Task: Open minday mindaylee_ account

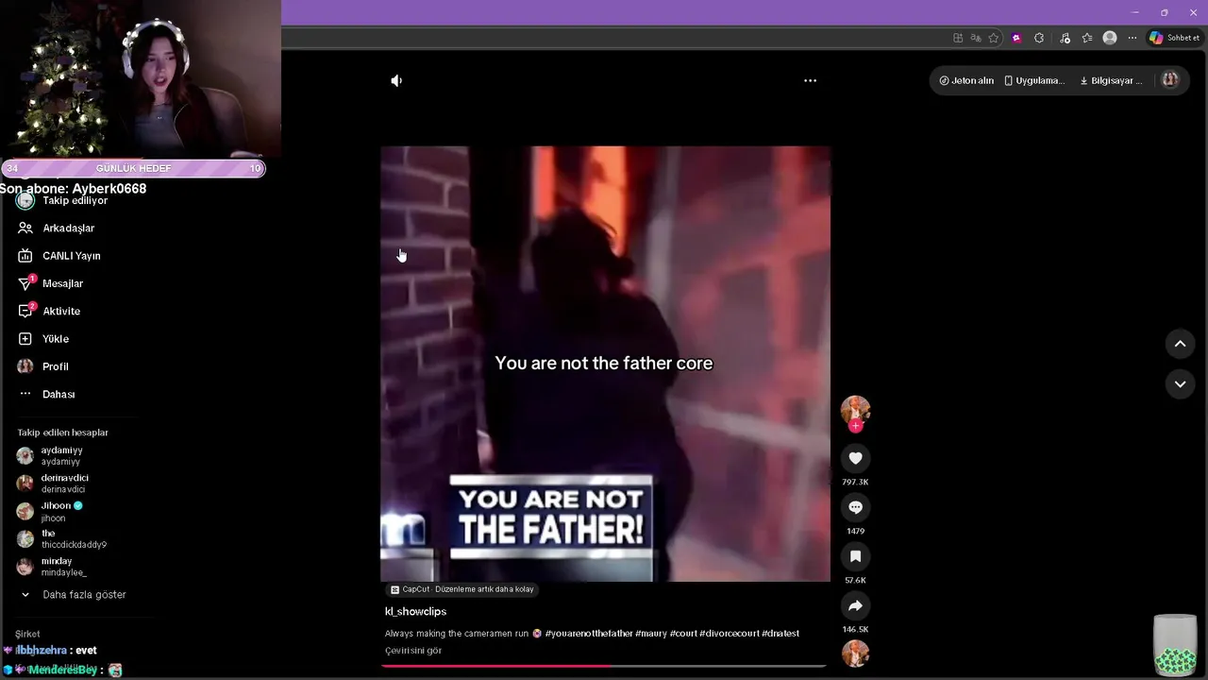Action: pyautogui.click(x=62, y=567)
